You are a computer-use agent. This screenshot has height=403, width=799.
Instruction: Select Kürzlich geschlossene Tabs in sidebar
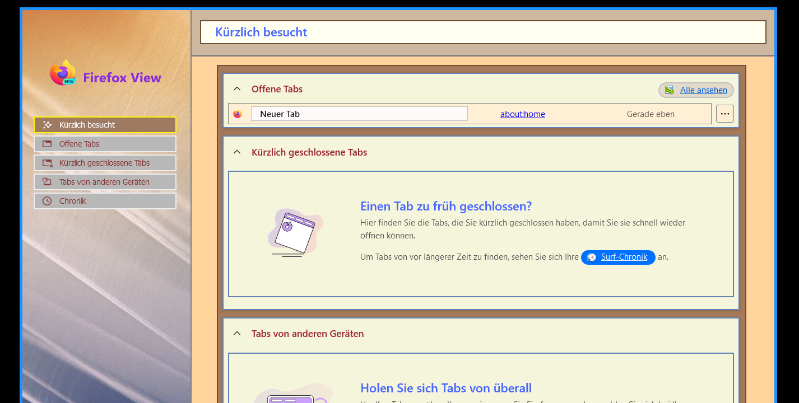pos(105,163)
